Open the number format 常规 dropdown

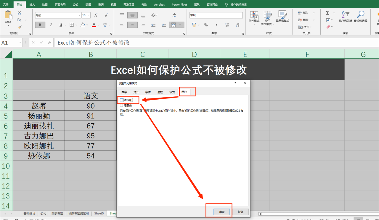coord(241,15)
